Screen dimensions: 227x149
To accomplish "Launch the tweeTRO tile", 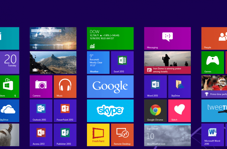I will [x=214, y=111].
